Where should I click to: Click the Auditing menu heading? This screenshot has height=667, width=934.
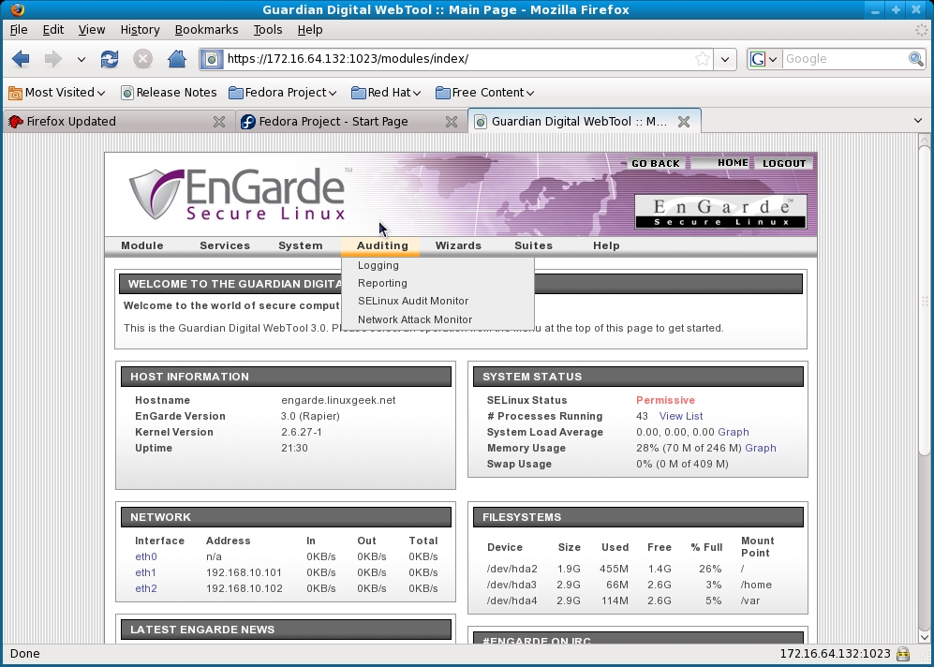382,245
